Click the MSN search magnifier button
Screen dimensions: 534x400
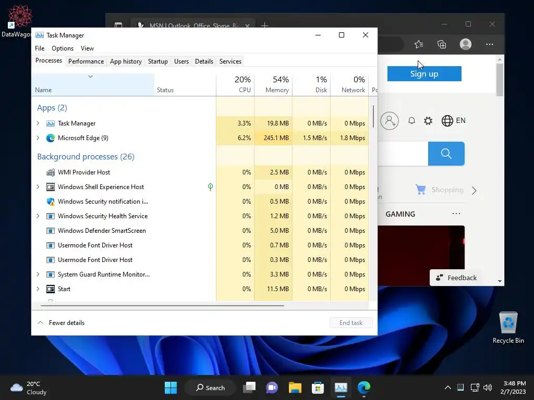(446, 154)
